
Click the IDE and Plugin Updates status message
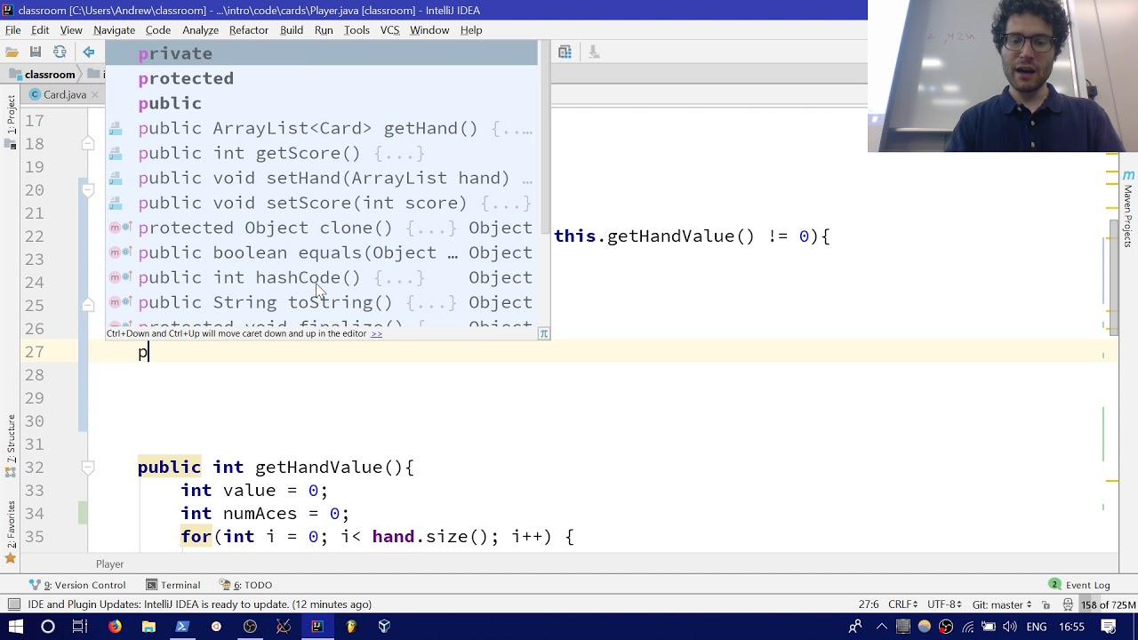pos(199,604)
